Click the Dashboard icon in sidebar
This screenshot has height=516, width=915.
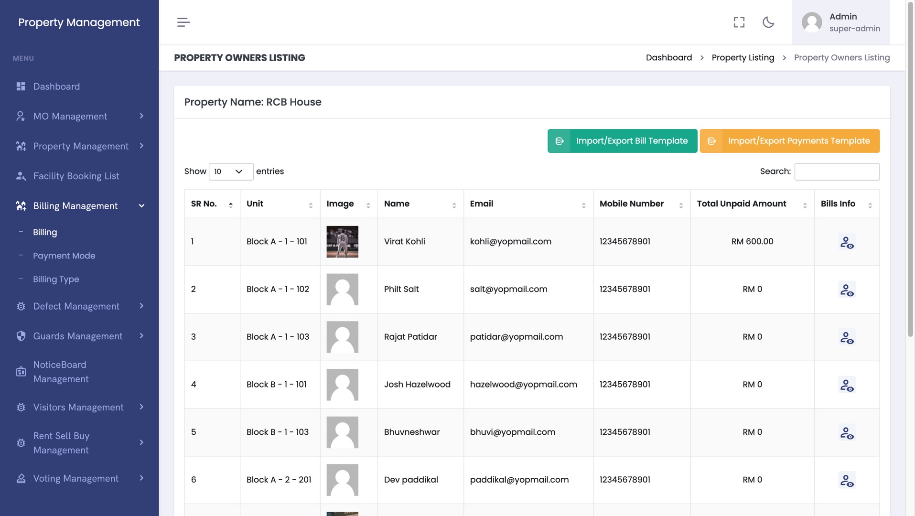21,86
